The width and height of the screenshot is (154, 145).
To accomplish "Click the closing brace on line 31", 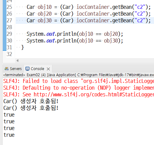I will tap(22, 47).
